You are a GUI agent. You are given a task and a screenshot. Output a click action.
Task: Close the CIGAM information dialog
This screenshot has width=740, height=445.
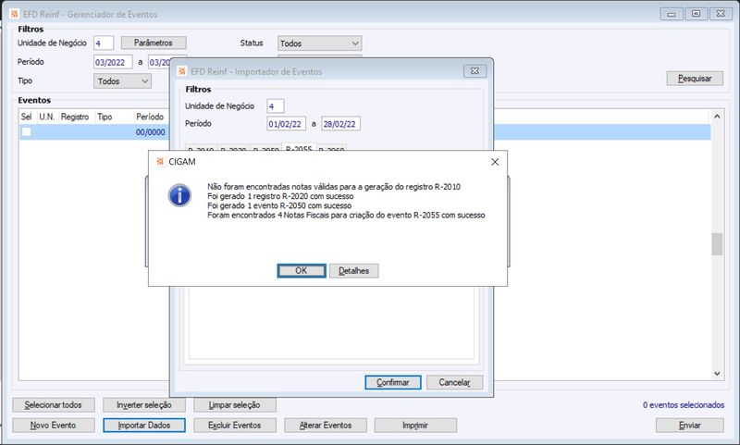(x=495, y=162)
